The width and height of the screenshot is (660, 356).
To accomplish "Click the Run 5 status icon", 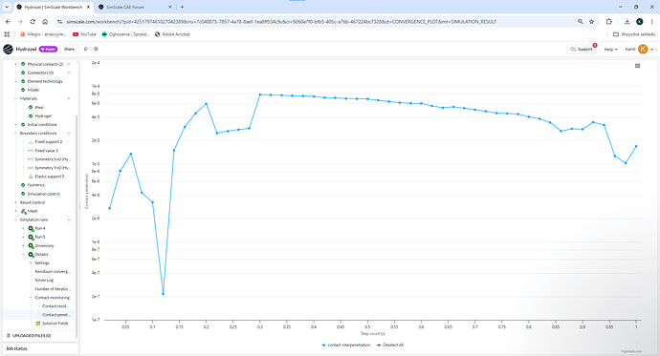I will tap(31, 238).
